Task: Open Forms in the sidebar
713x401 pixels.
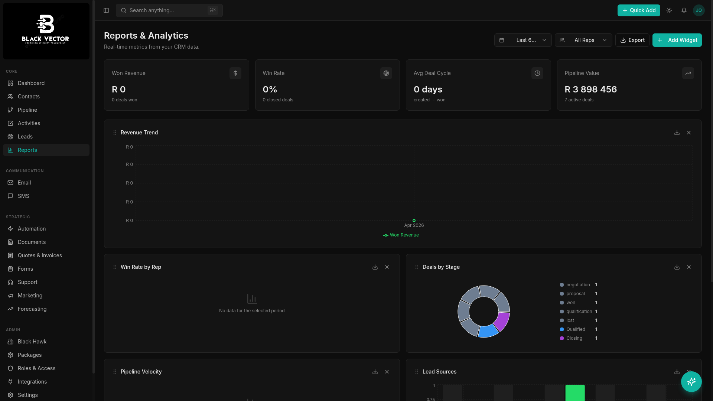Action: pyautogui.click(x=46, y=269)
